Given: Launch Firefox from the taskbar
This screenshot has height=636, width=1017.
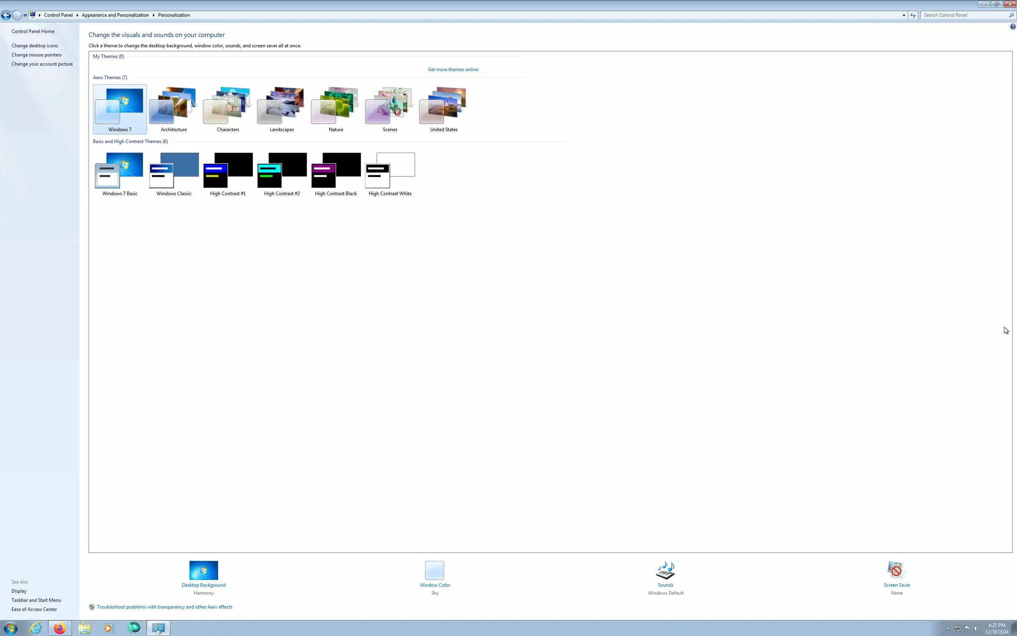Looking at the screenshot, I should point(60,628).
